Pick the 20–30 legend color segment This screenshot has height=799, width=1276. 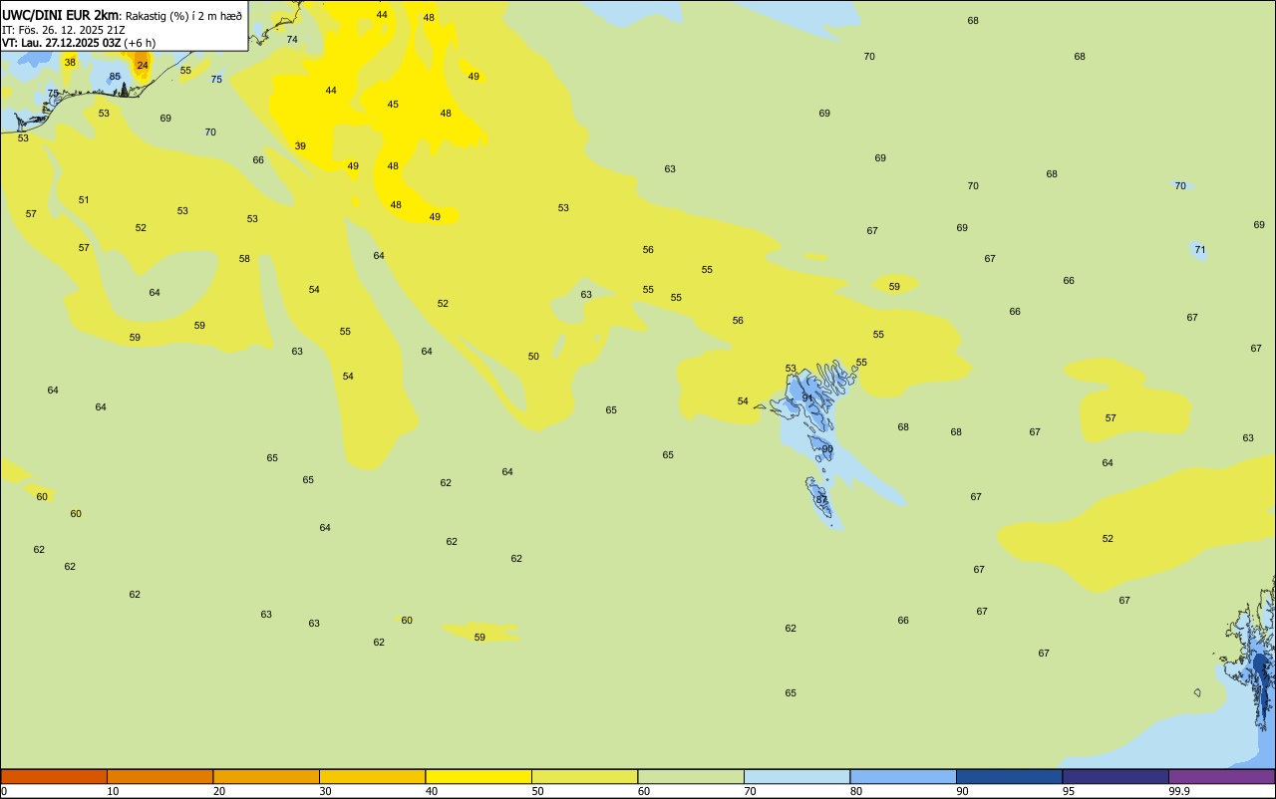(x=266, y=776)
